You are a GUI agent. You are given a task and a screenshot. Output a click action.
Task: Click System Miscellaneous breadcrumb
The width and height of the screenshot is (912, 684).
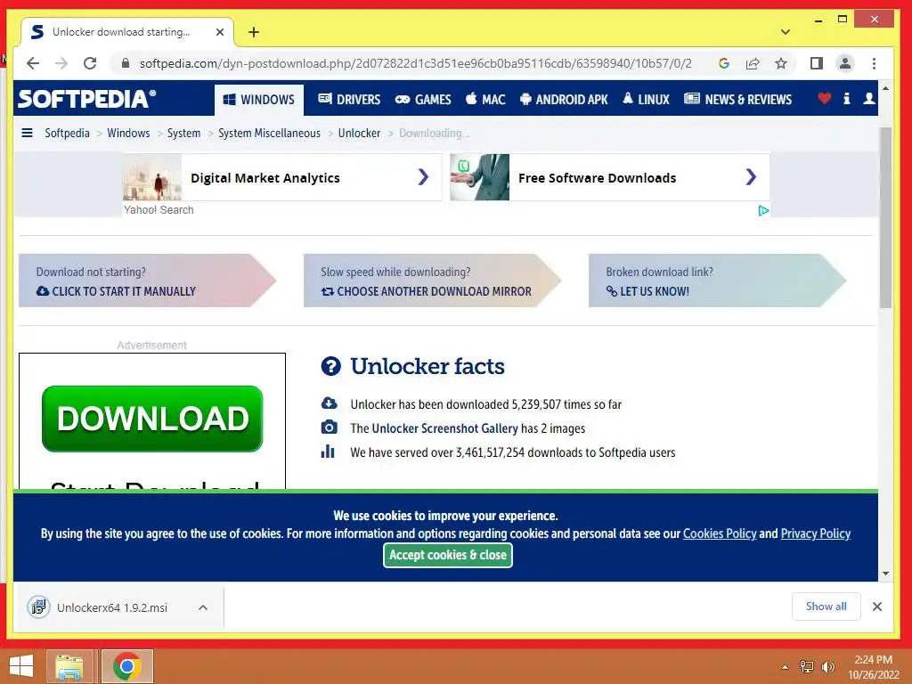point(269,133)
